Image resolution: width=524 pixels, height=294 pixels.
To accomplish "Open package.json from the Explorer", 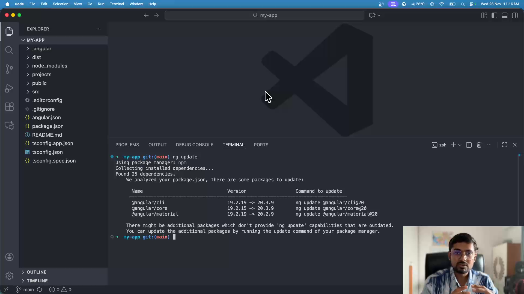I will (x=48, y=126).
